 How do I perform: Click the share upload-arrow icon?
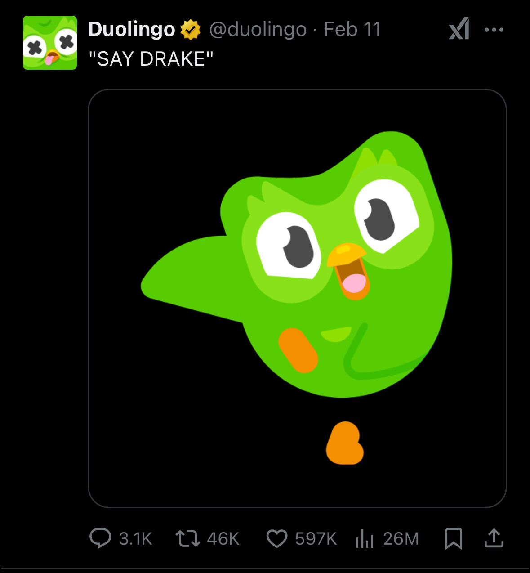coord(494,538)
